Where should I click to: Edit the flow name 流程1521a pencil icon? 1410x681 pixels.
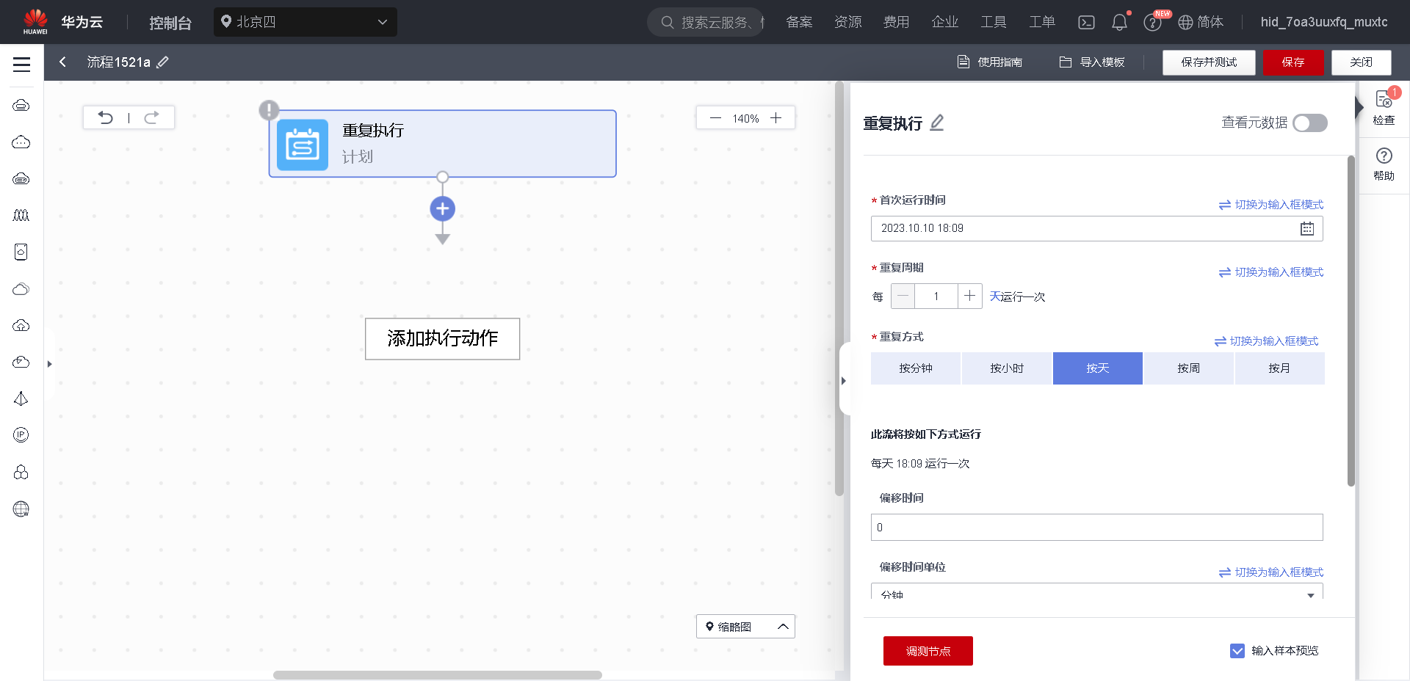click(163, 62)
